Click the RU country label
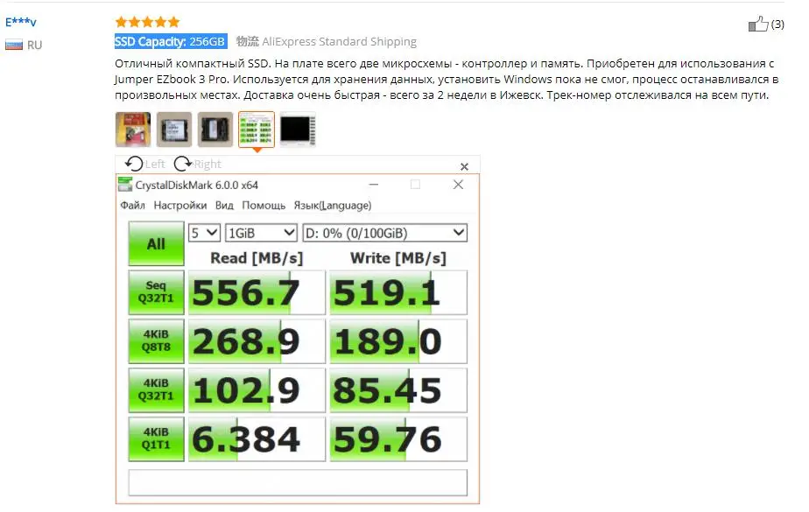 [34, 45]
